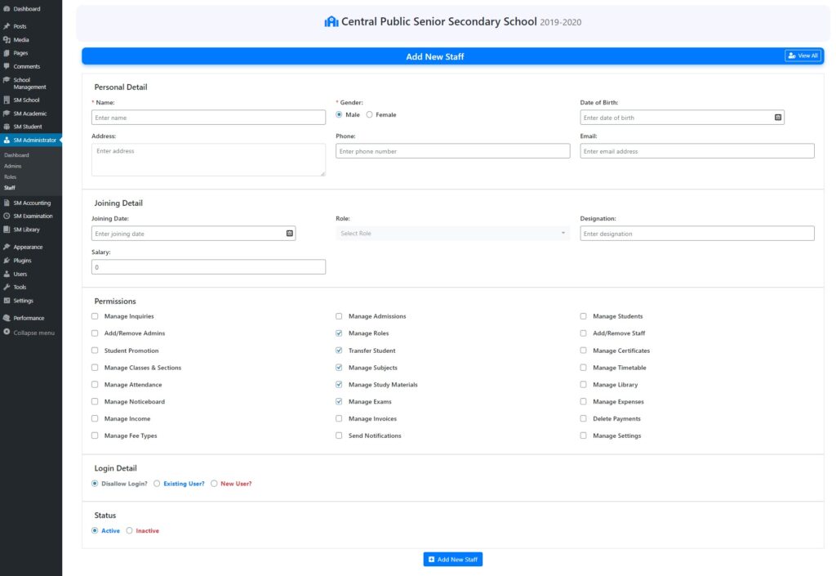836x576 pixels.
Task: Click the Plugins icon in sidebar
Action: [x=7, y=261]
